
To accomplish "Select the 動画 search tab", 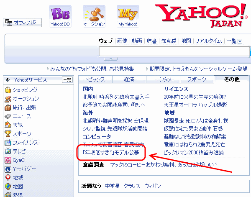I will pos(137,41).
